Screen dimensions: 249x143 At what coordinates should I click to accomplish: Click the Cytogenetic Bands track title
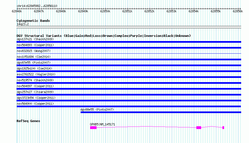(33, 21)
